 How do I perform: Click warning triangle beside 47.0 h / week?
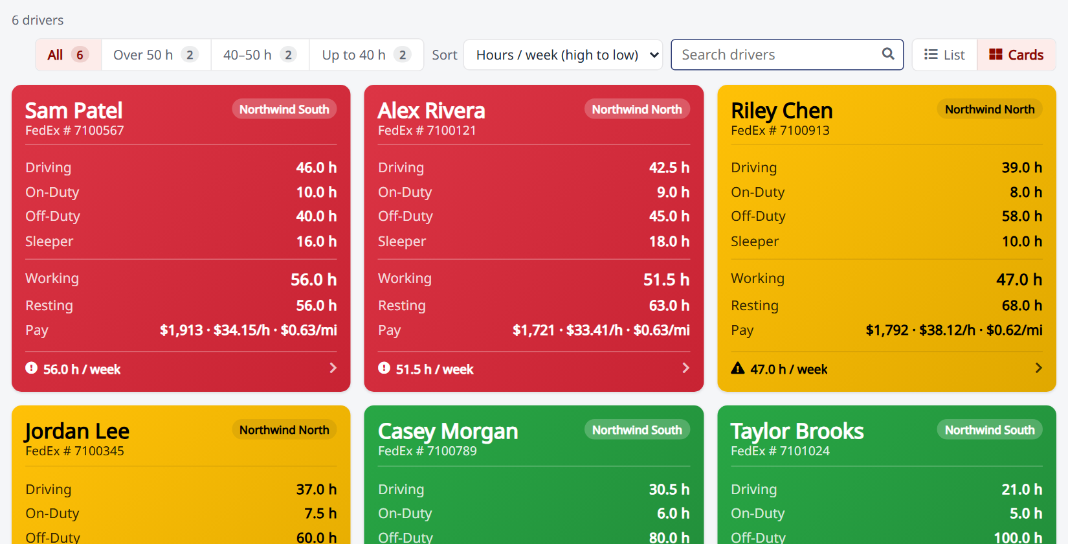737,368
